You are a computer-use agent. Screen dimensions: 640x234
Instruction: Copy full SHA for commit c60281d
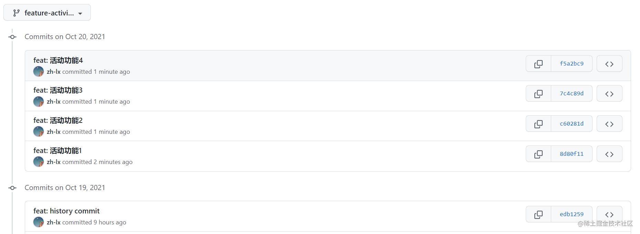tap(538, 124)
